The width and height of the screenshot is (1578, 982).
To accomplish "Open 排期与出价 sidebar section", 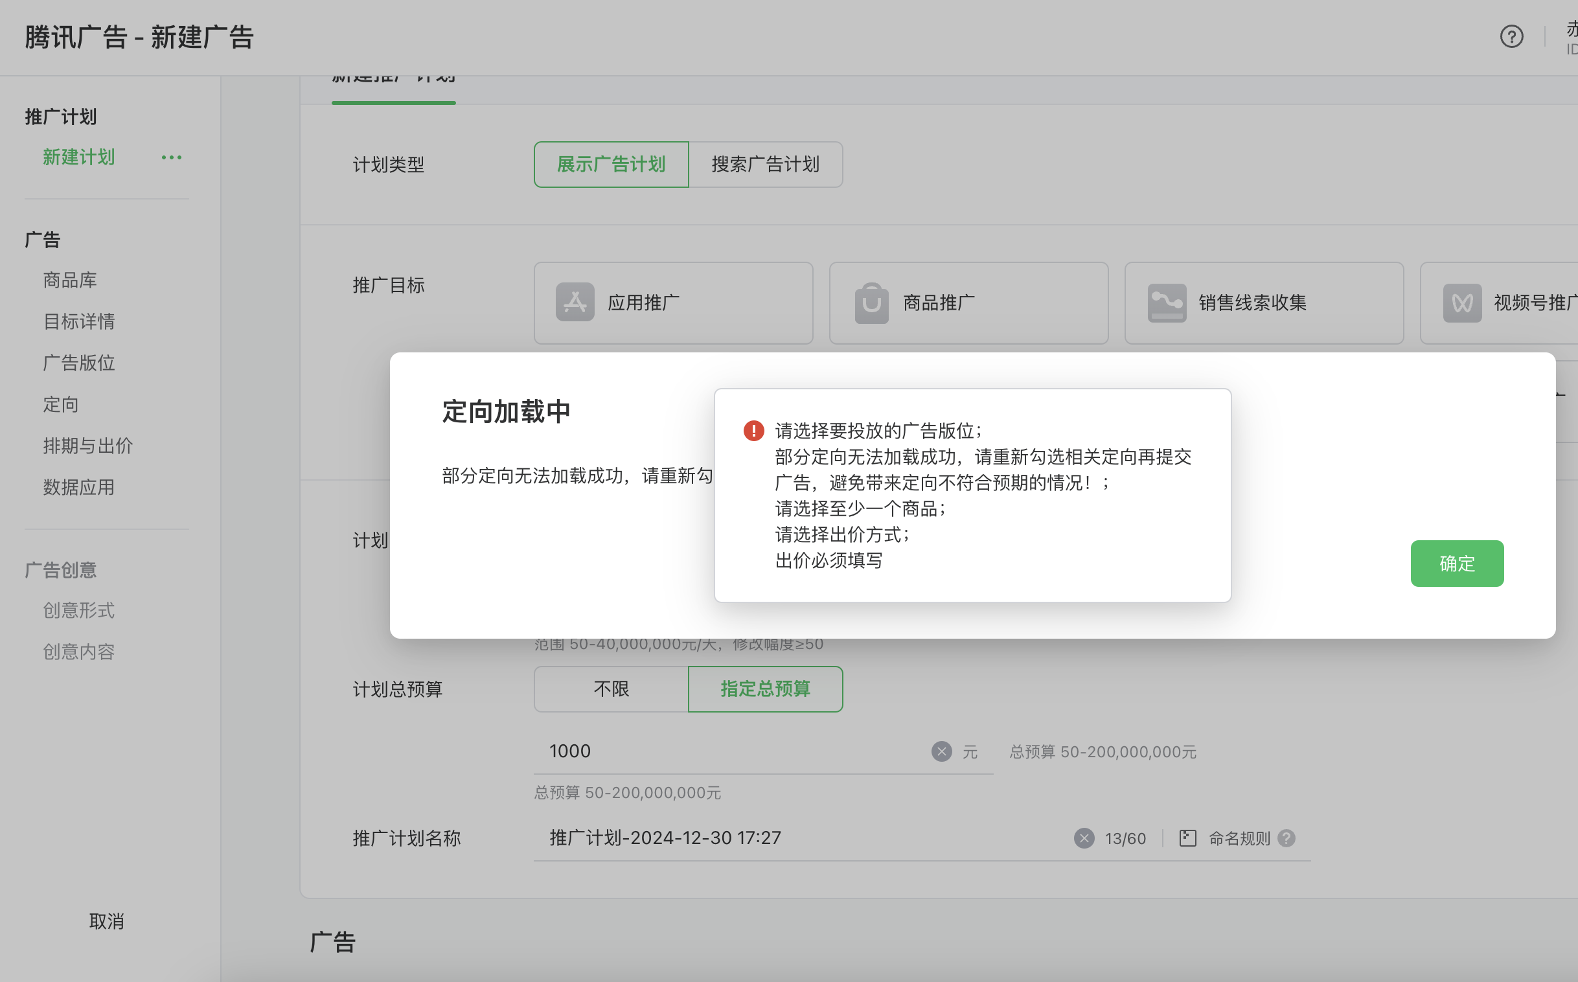I will point(87,446).
